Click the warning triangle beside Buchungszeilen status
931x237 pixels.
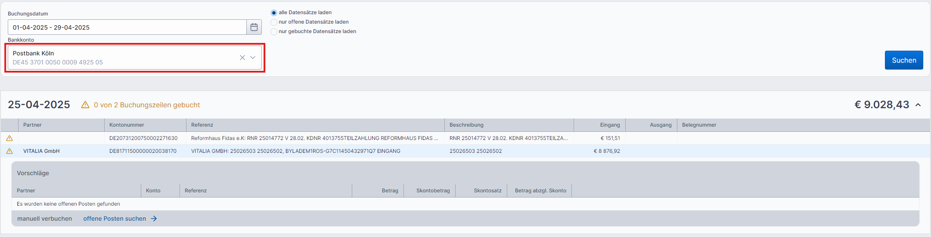coord(85,105)
